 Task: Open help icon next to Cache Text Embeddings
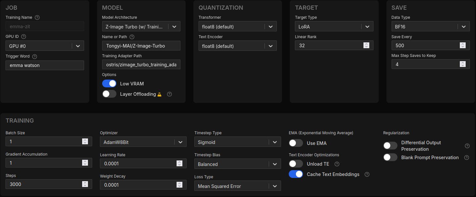pyautogui.click(x=367, y=174)
